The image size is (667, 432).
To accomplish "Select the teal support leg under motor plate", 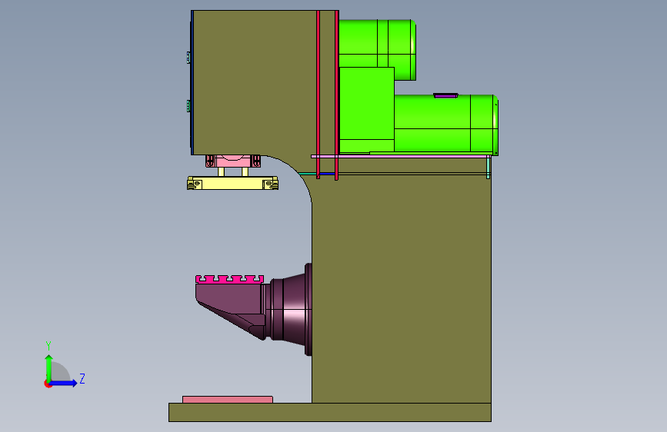I will 489,168.
